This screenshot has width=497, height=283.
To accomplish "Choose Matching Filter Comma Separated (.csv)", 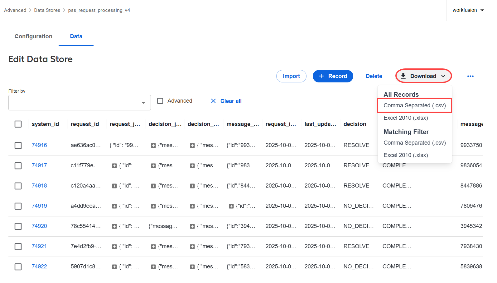I will [x=415, y=143].
